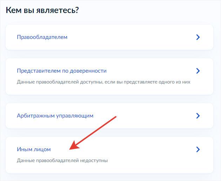Click the right chevron on Иным лицом card
Screen dimensions: 221x181
(198, 149)
